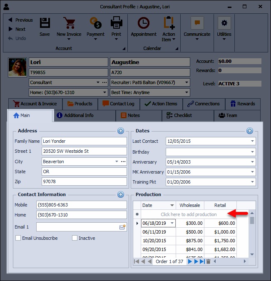Go to Next consultant record
271x281 pixels.
pos(17,29)
